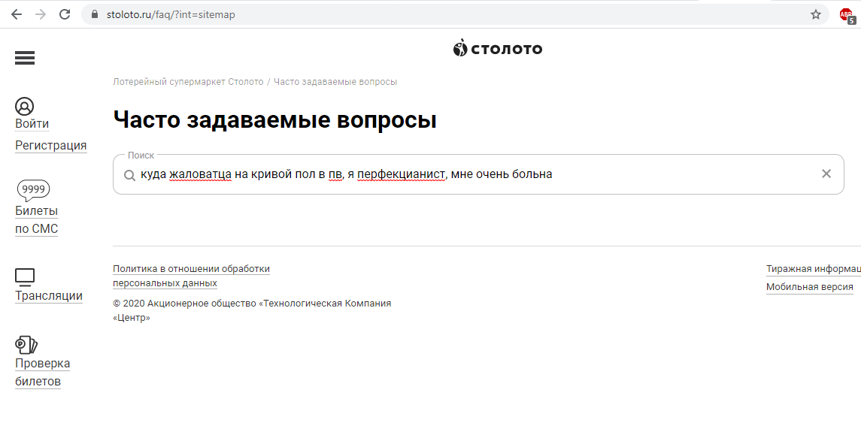
Task: Click the address bar URL
Action: [171, 15]
